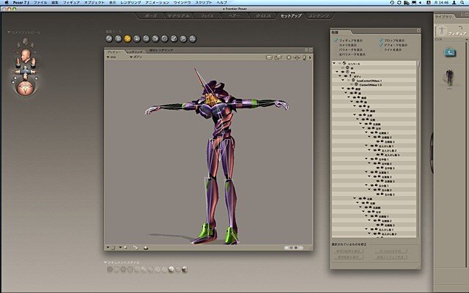
Task: Switch to the フェイス room tab
Action: coord(207,16)
